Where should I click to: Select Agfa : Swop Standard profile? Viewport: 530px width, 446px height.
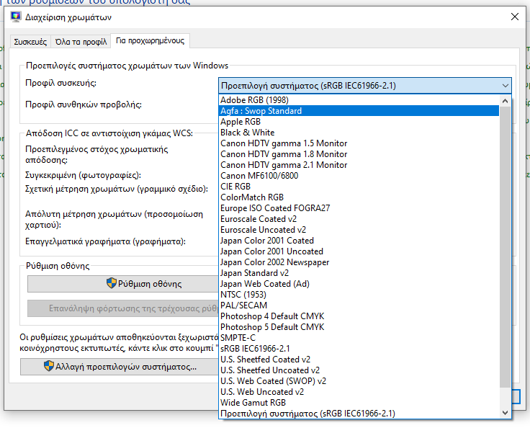tap(359, 111)
